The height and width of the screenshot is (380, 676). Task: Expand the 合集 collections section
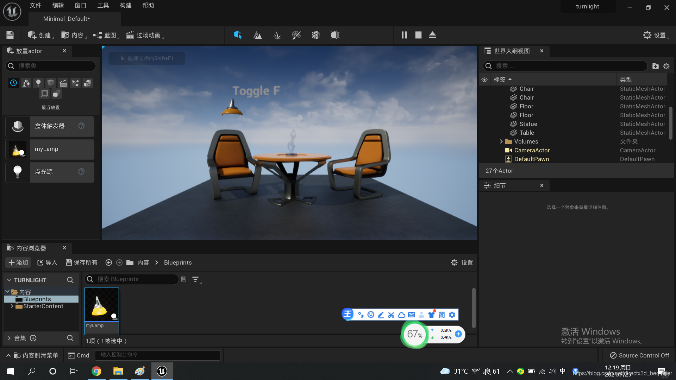9,338
